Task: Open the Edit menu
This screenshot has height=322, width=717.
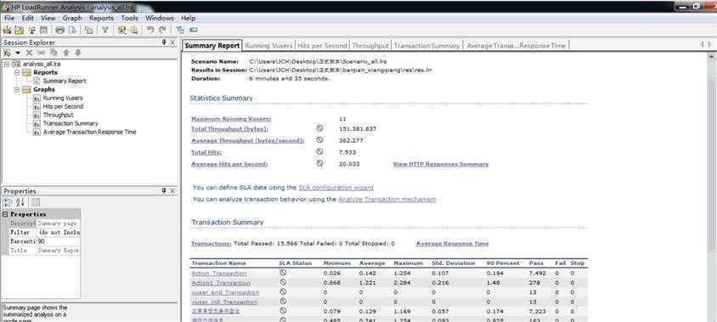Action: pyautogui.click(x=28, y=19)
